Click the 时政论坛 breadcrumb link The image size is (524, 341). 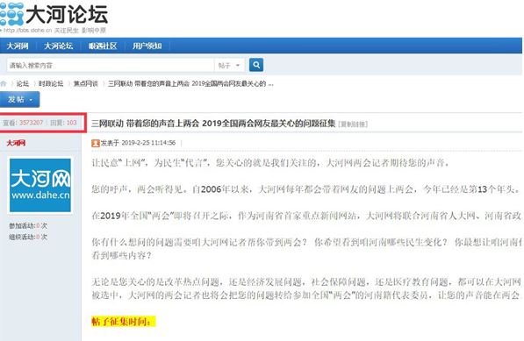point(51,84)
